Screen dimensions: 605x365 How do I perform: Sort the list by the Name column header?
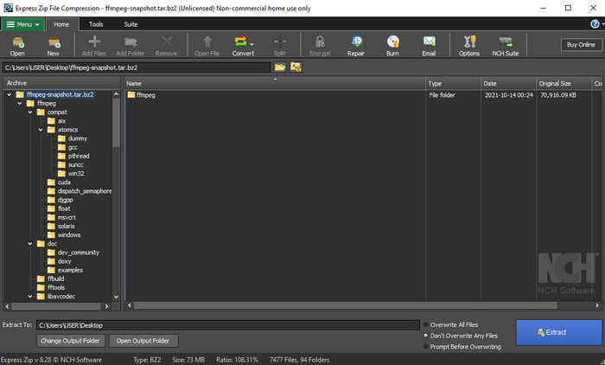275,83
